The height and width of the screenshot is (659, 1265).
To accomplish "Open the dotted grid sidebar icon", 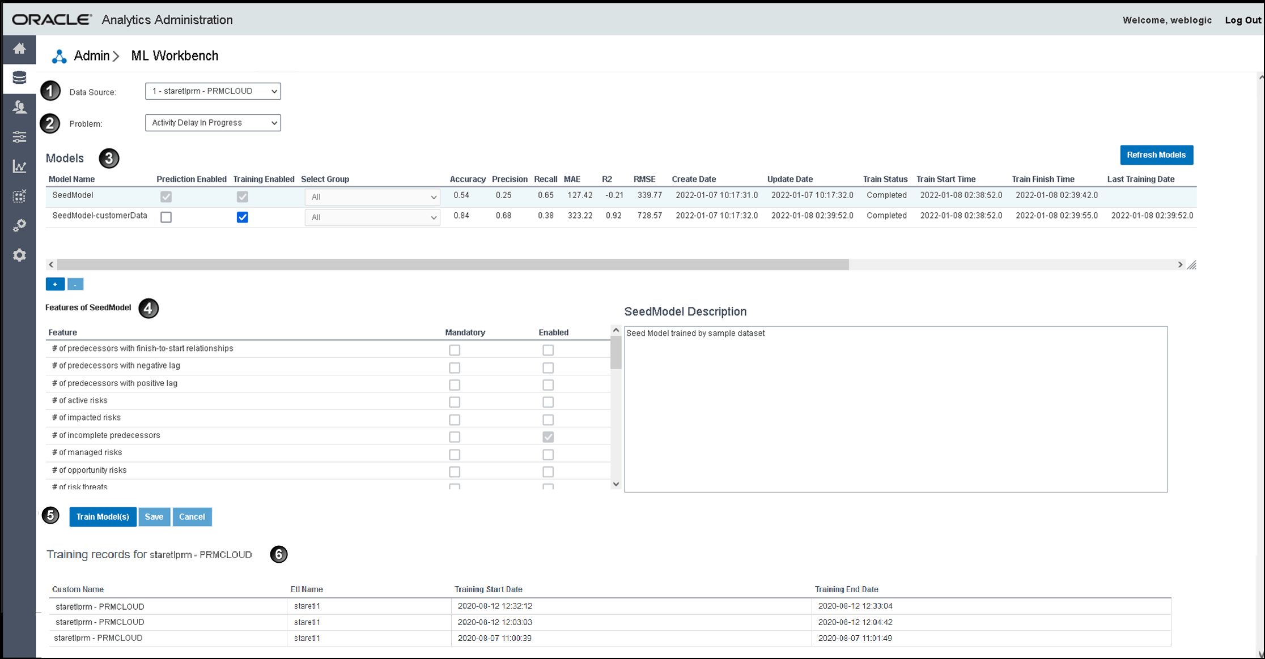I will (x=19, y=196).
